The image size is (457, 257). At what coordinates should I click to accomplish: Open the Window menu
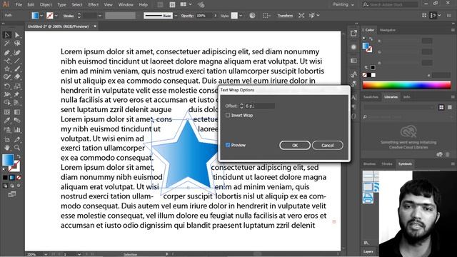126,5
